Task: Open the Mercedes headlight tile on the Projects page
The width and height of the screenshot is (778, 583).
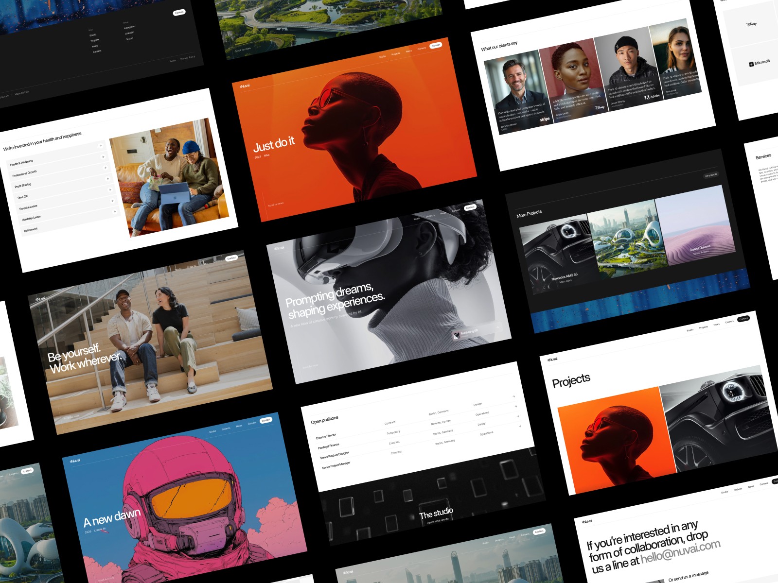Action: 720,419
